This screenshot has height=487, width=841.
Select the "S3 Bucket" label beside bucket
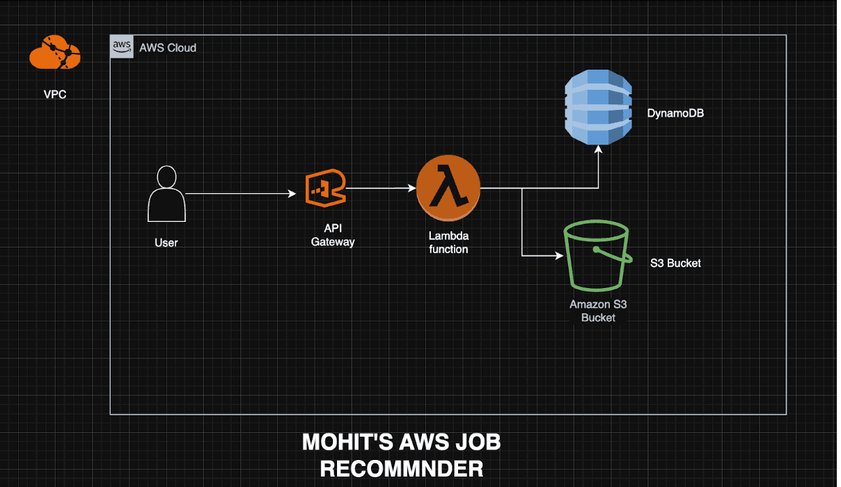coord(675,263)
